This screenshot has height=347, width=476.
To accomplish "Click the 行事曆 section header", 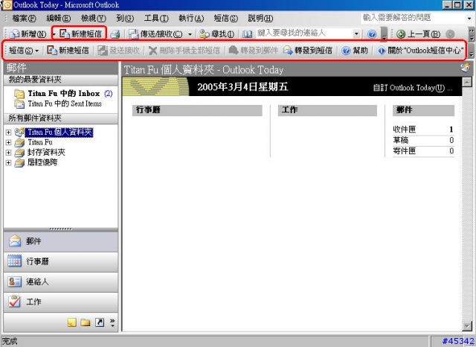I will (197, 110).
